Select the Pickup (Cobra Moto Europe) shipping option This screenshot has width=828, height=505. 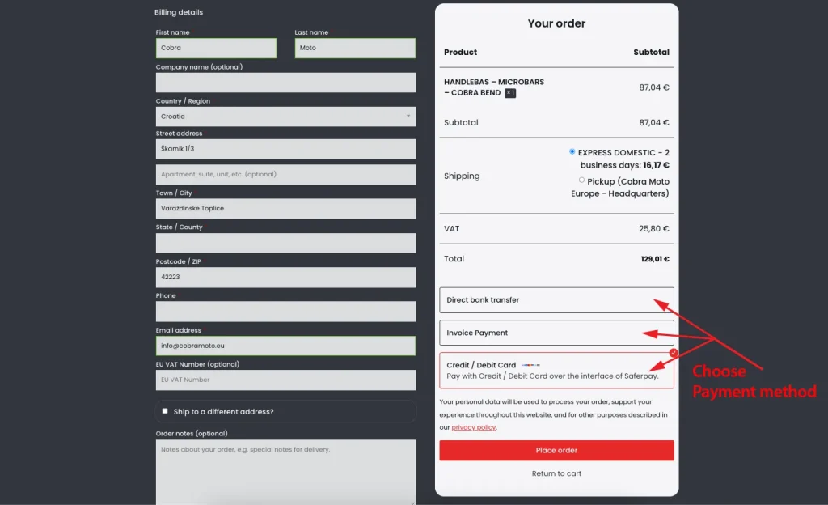(x=582, y=180)
